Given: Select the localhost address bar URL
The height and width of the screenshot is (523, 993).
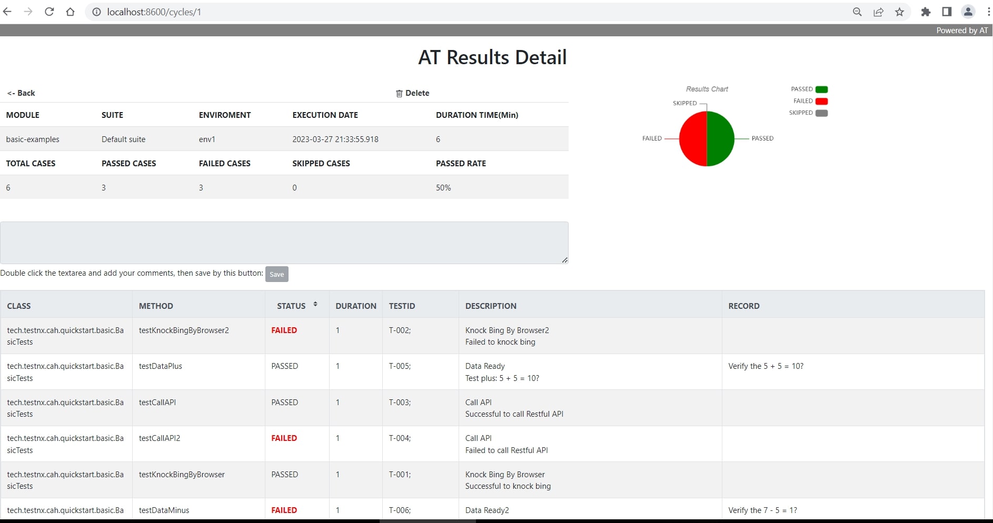Looking at the screenshot, I should click(154, 12).
